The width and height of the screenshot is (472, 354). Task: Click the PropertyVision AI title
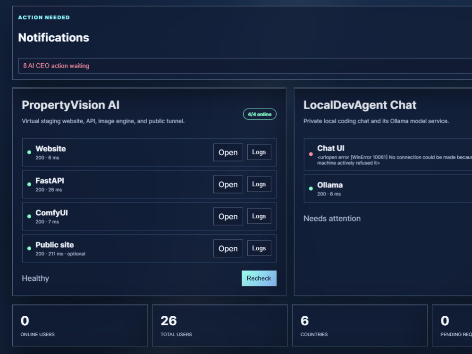tap(70, 105)
